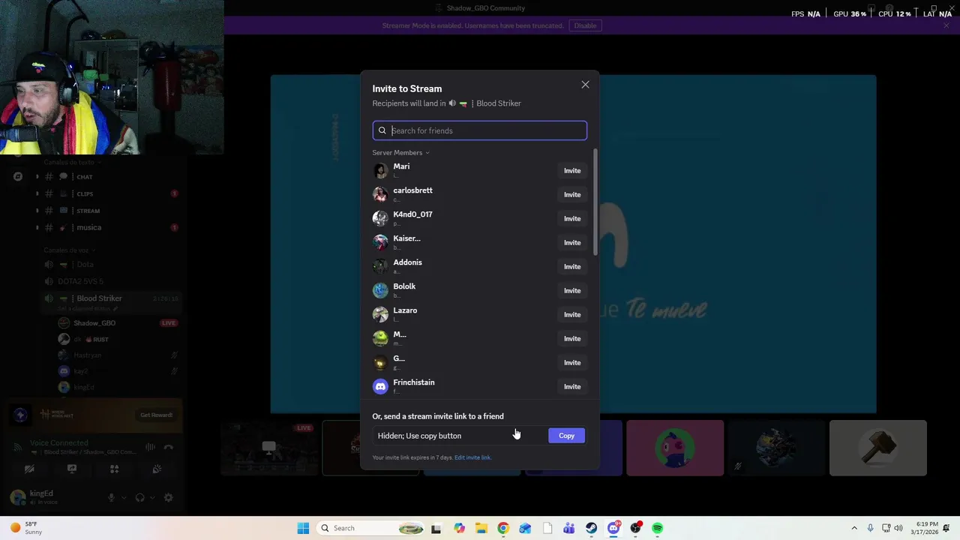Click the kingEd user avatar
Image resolution: width=960 pixels, height=540 pixels.
[x=16, y=496]
